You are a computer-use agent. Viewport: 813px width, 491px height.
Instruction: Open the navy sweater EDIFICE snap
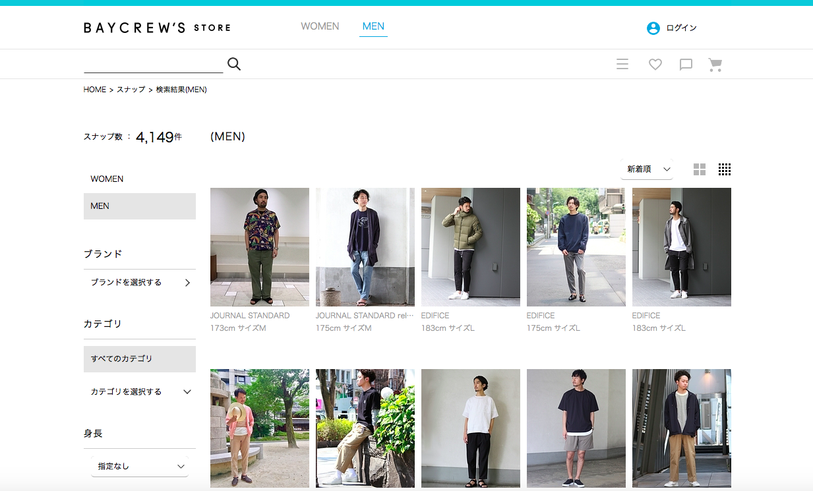coord(576,247)
